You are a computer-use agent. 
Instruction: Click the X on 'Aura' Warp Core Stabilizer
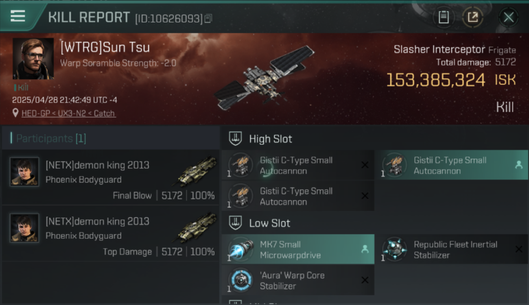[365, 280]
